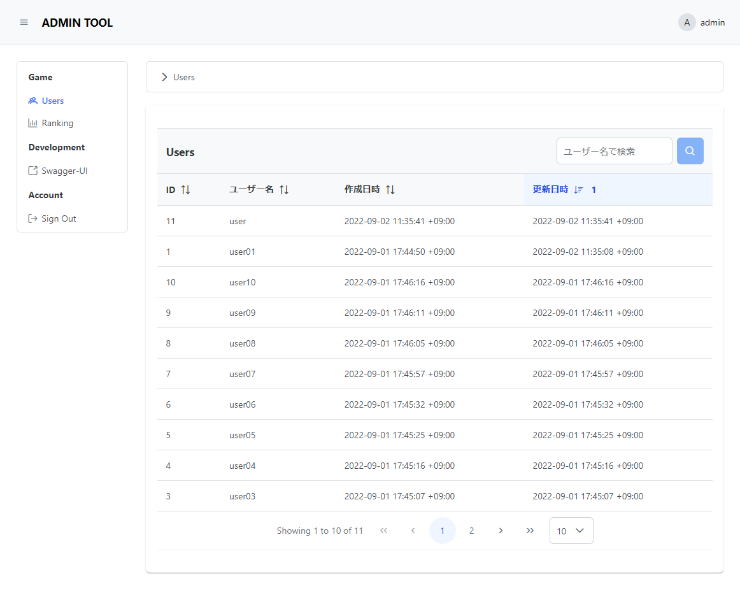This screenshot has height=593, width=740.
Task: Click the Ranking chart icon
Action: 32,123
